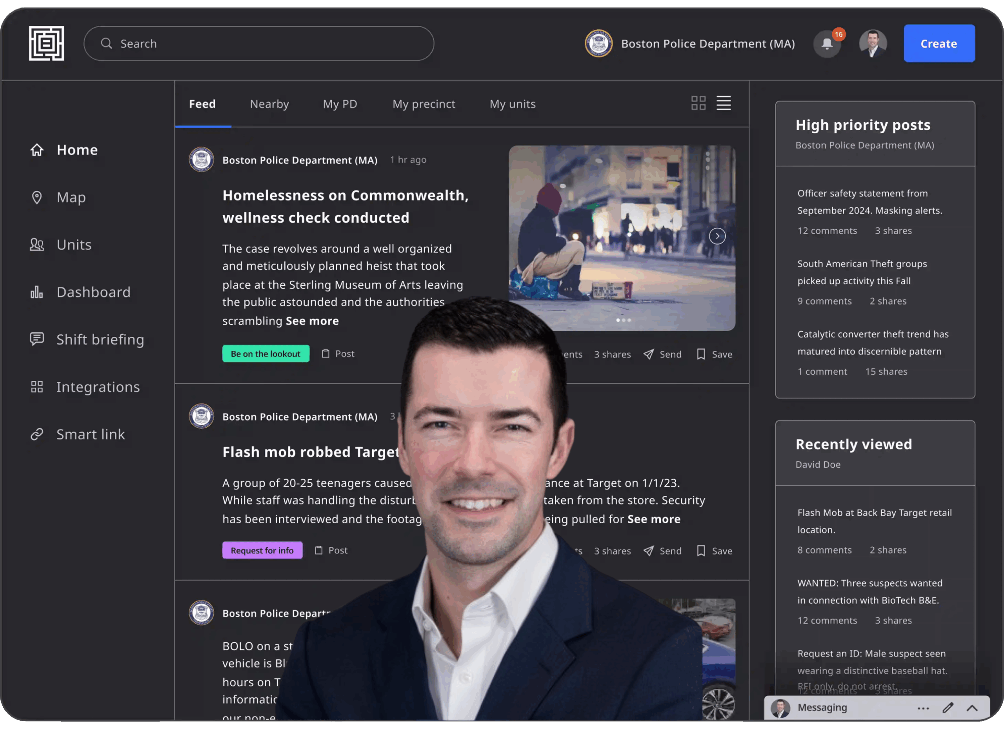
Task: Expand the Messaging panel chevron
Action: pos(972,708)
